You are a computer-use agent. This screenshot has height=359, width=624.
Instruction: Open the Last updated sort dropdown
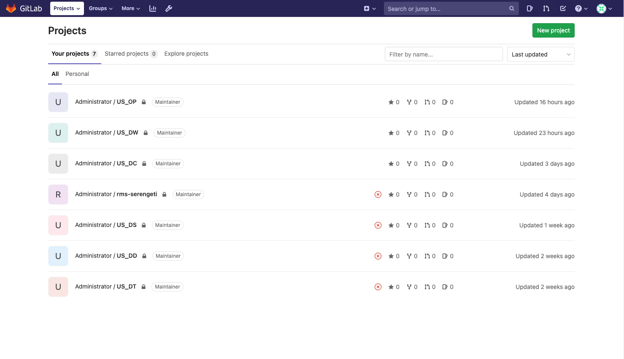pos(540,54)
